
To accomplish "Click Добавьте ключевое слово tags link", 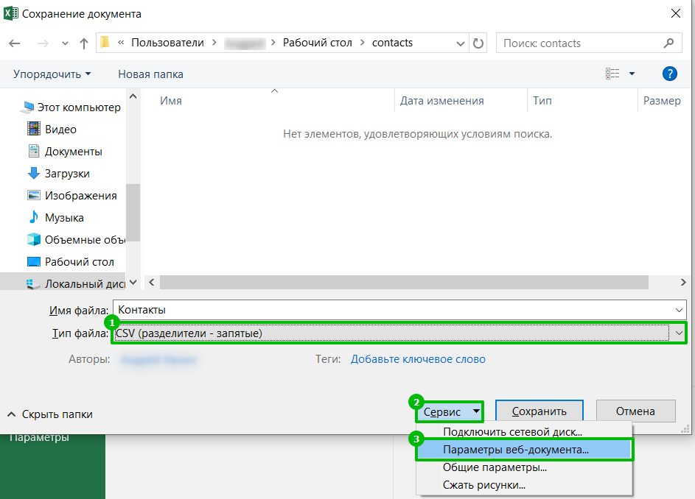I will pos(418,359).
